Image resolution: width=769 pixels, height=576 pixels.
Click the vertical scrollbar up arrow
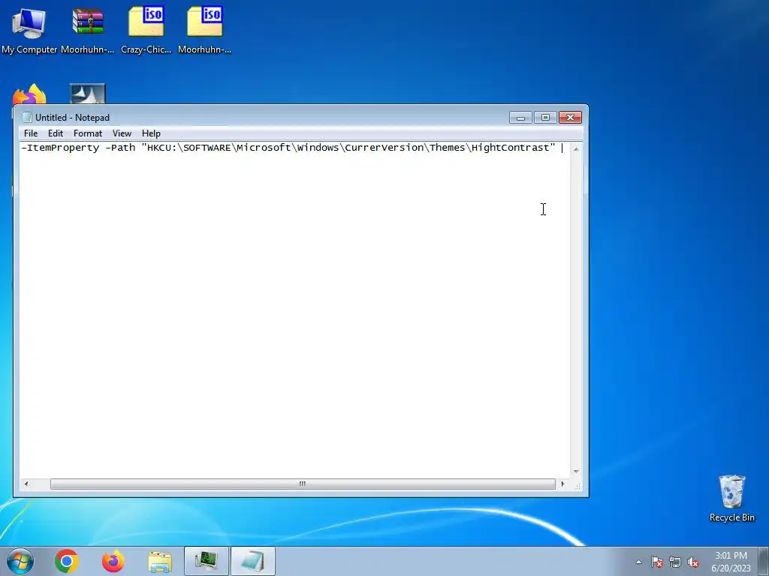coord(576,148)
